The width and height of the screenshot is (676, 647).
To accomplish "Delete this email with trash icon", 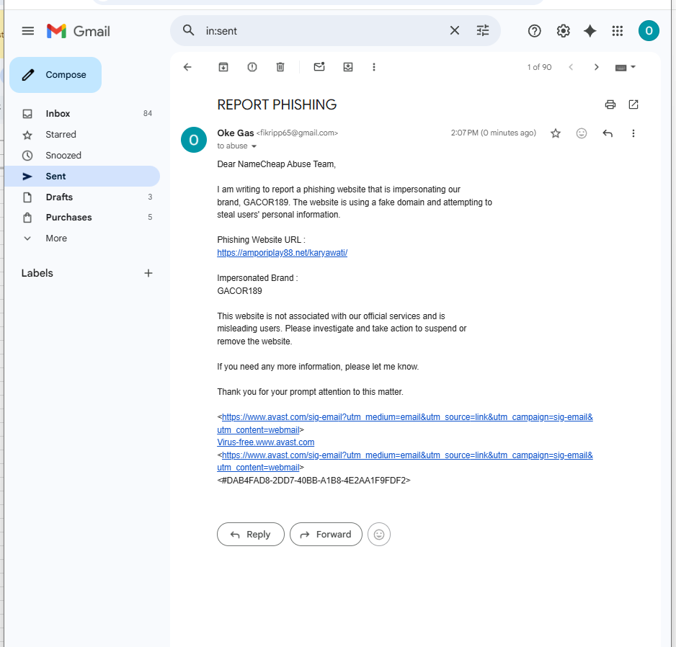I will (x=280, y=67).
